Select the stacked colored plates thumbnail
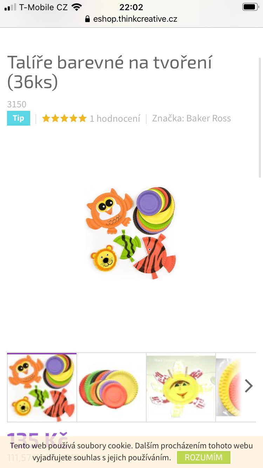This screenshot has height=468, width=263. coord(111,387)
